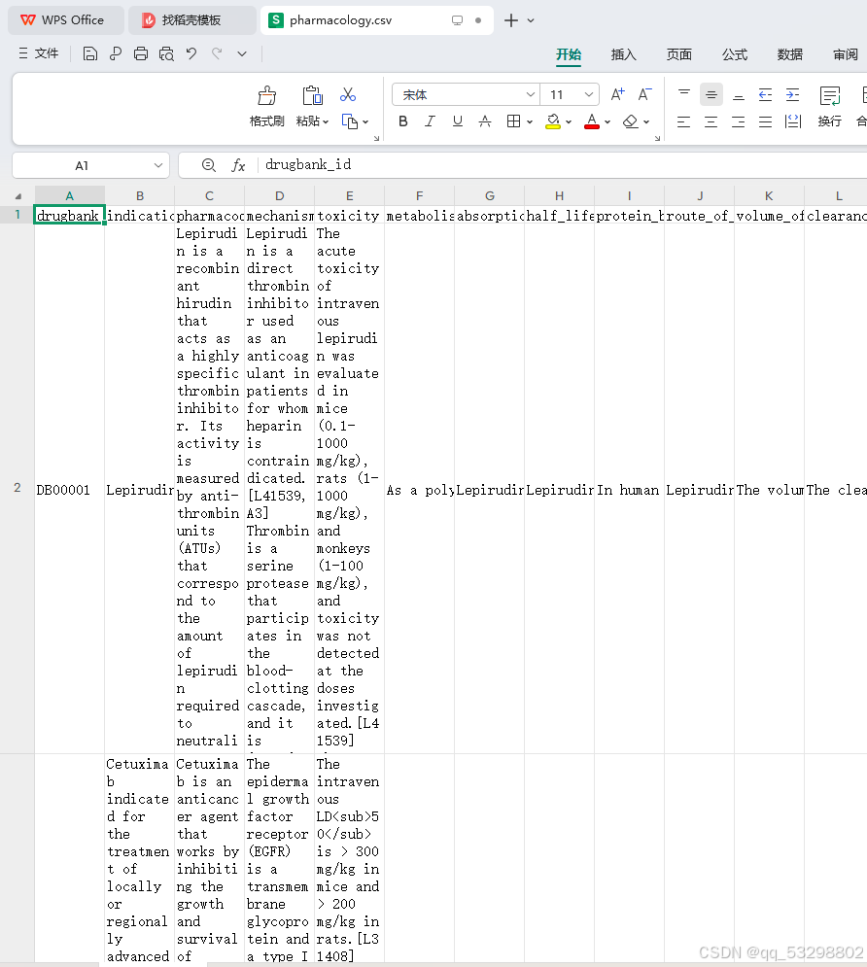Switch to the 公式 (Formulas) tab

point(735,54)
